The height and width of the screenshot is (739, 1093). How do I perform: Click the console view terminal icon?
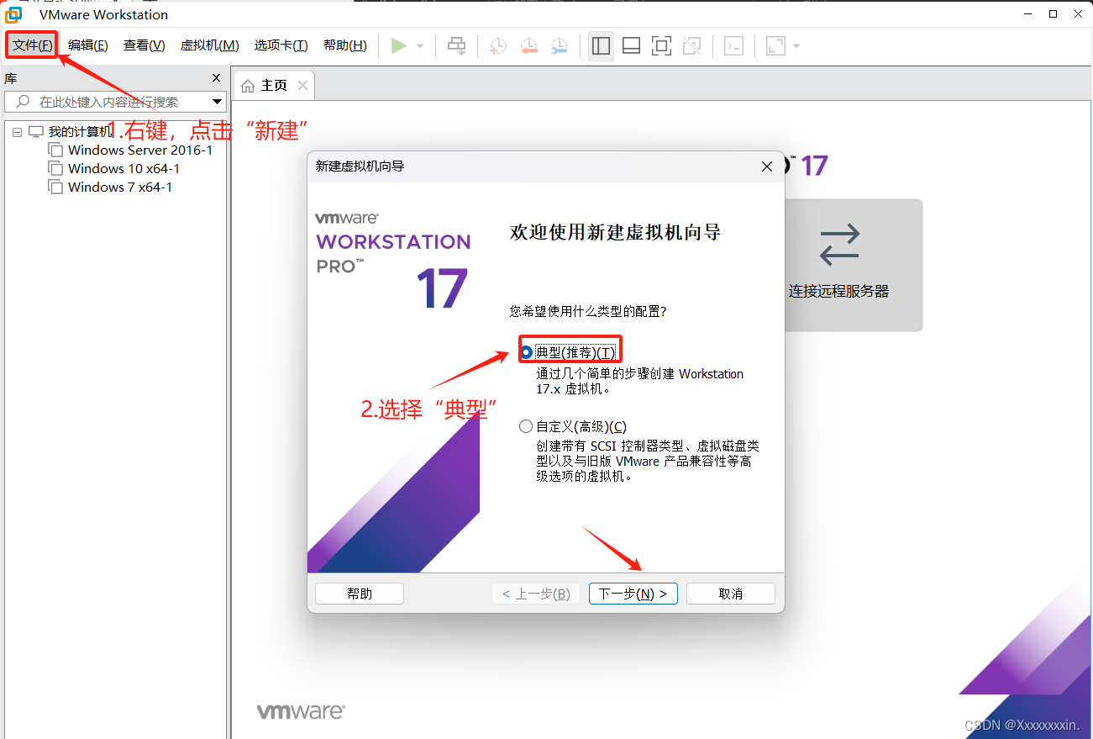(x=733, y=45)
